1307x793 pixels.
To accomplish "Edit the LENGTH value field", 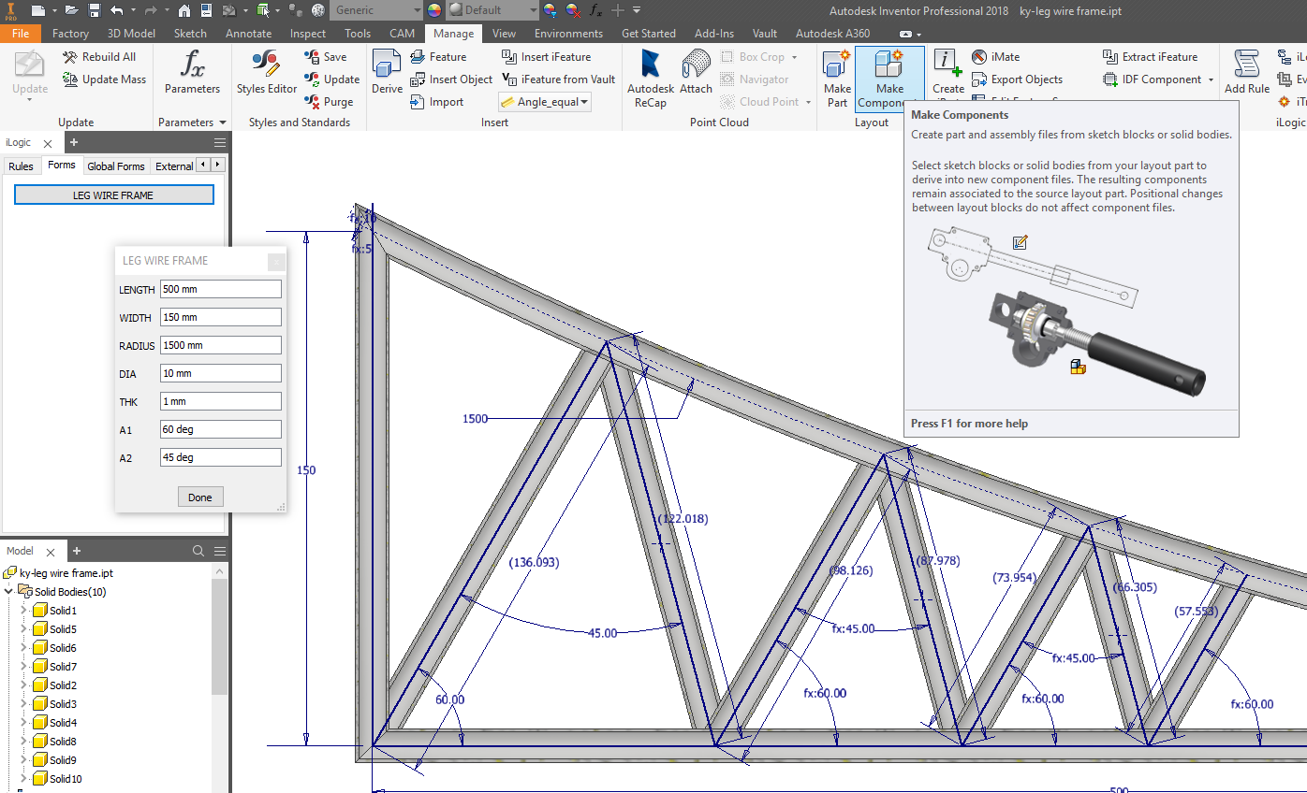I will pyautogui.click(x=220, y=289).
